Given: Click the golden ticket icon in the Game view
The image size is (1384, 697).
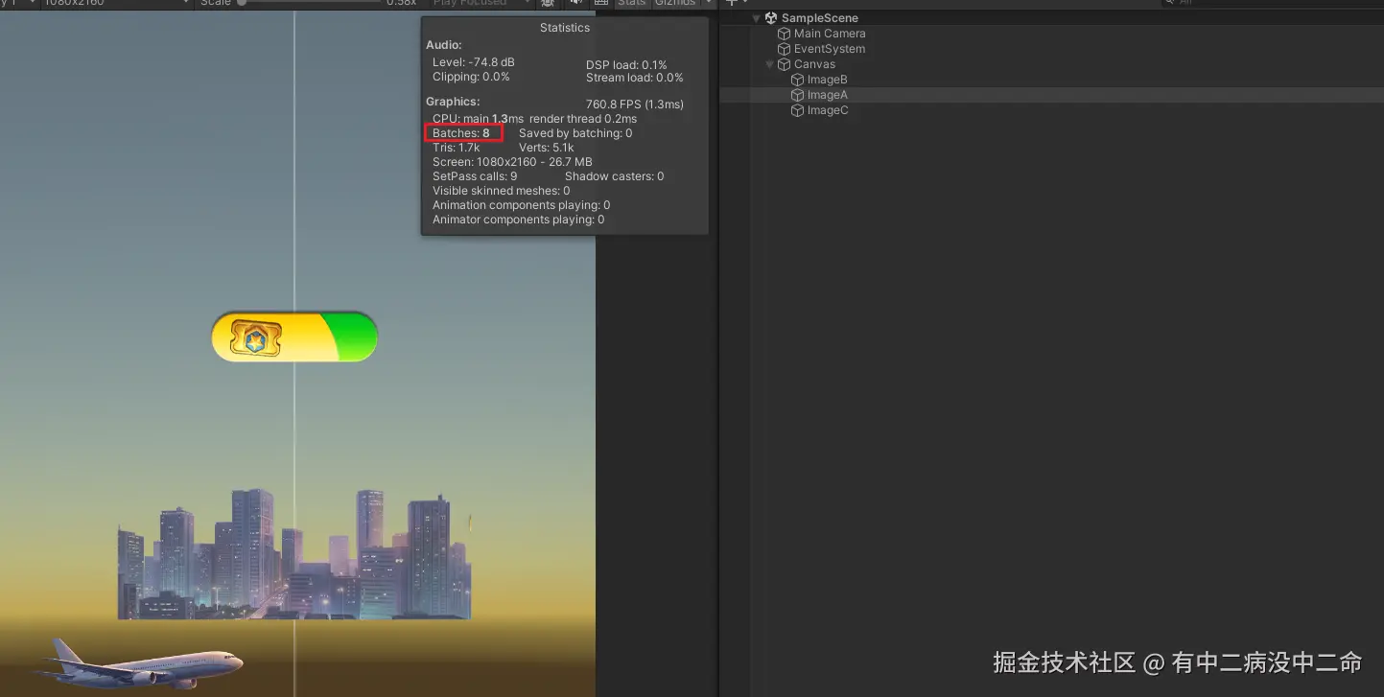Looking at the screenshot, I should [x=256, y=338].
